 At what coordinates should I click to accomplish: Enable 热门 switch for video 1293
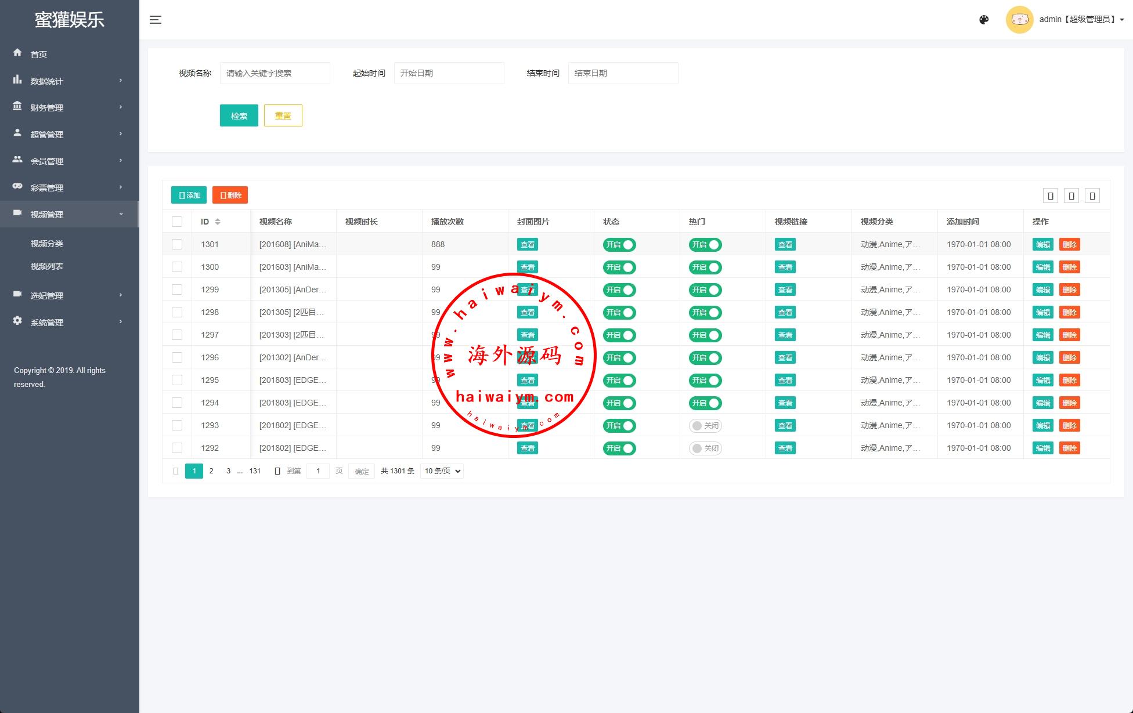pos(705,426)
